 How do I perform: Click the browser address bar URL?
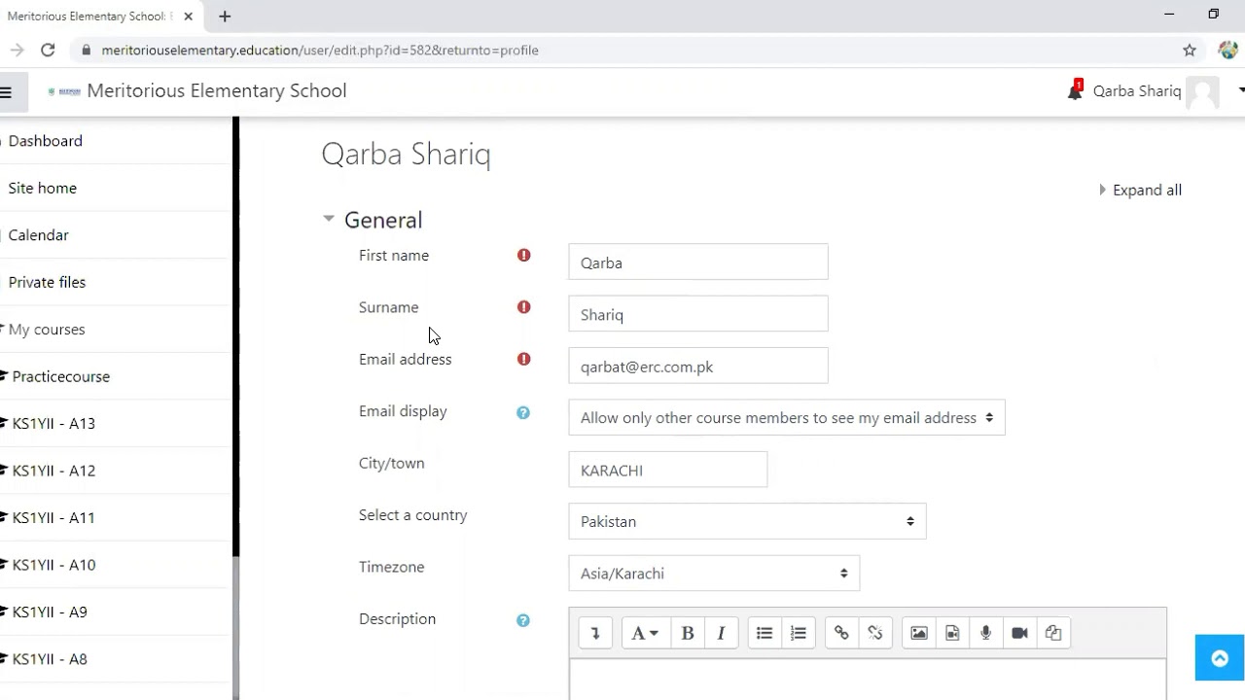320,50
